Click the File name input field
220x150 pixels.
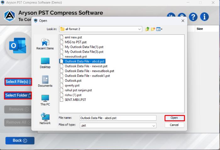(118, 118)
